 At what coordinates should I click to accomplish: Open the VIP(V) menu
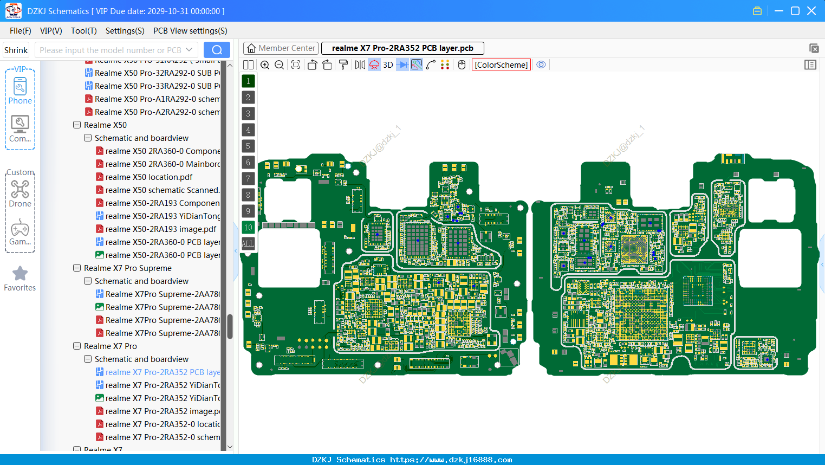51,31
